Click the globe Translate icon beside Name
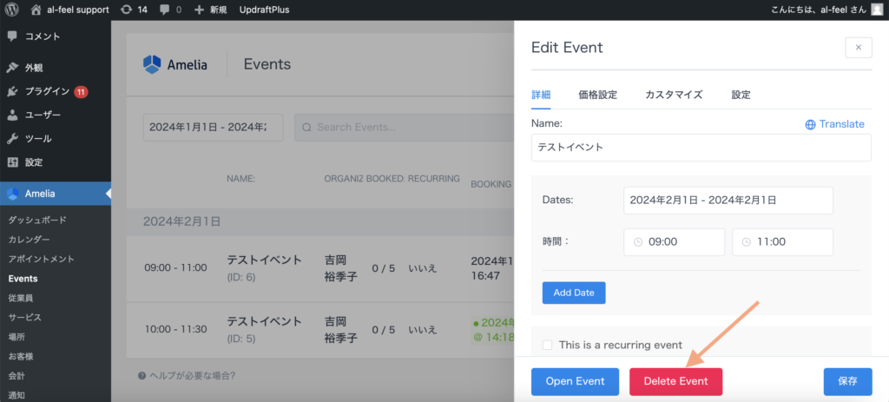Viewport: 889px width, 402px height. pos(810,124)
